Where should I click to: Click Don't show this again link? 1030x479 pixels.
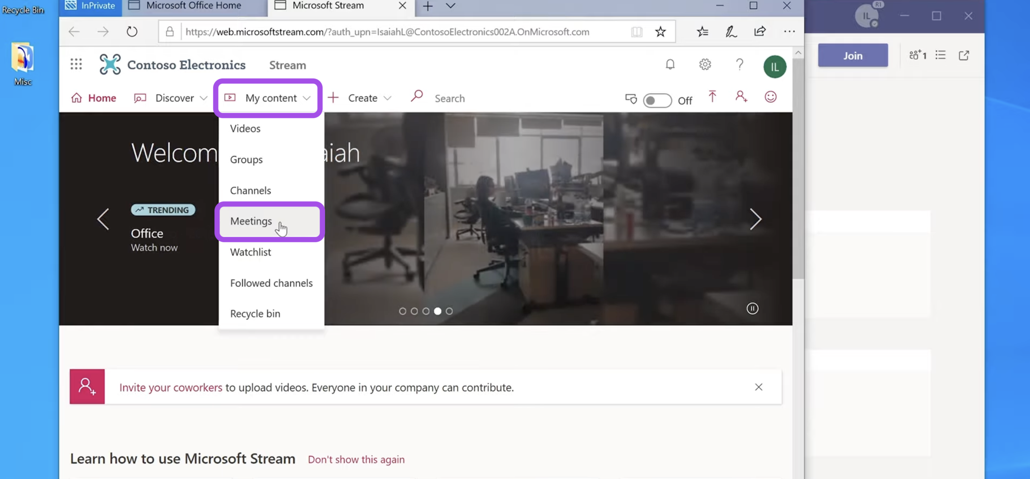click(x=356, y=460)
